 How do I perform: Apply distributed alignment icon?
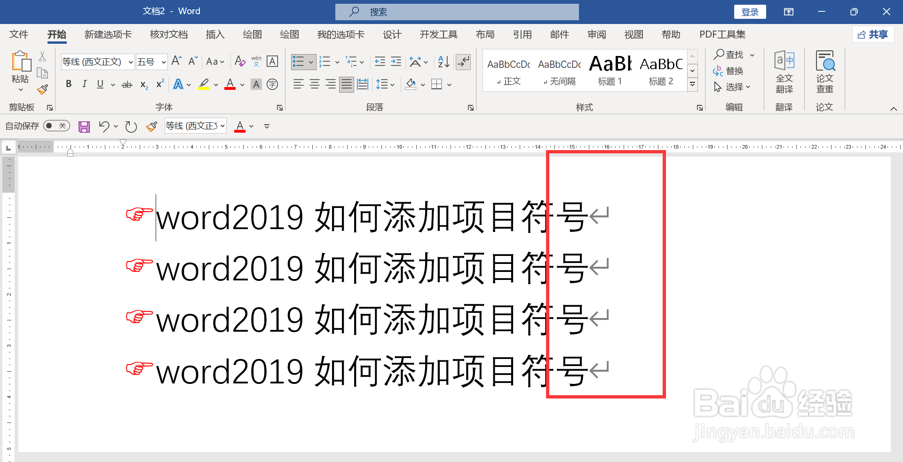click(363, 84)
